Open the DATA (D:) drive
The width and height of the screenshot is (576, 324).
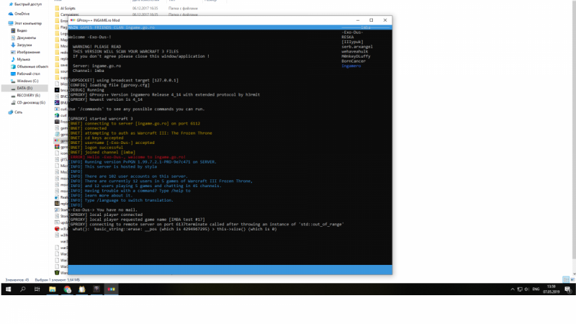click(x=26, y=88)
